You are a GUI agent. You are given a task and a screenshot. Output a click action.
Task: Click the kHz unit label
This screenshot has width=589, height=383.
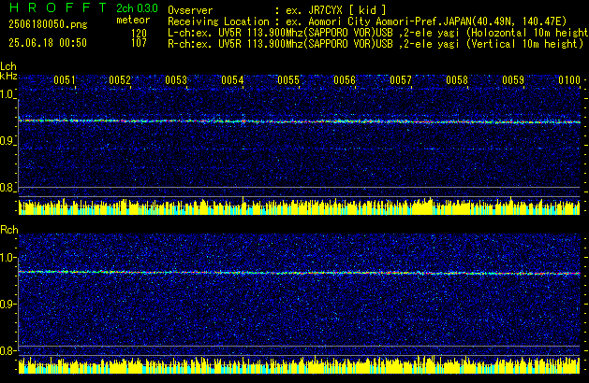pos(8,76)
